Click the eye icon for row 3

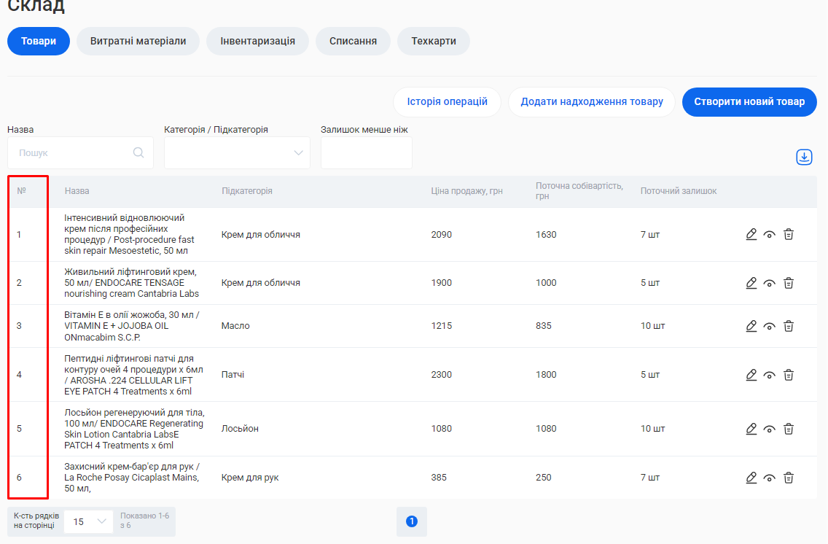tap(769, 327)
